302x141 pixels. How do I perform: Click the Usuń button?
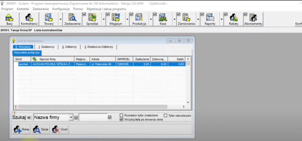(x=60, y=129)
